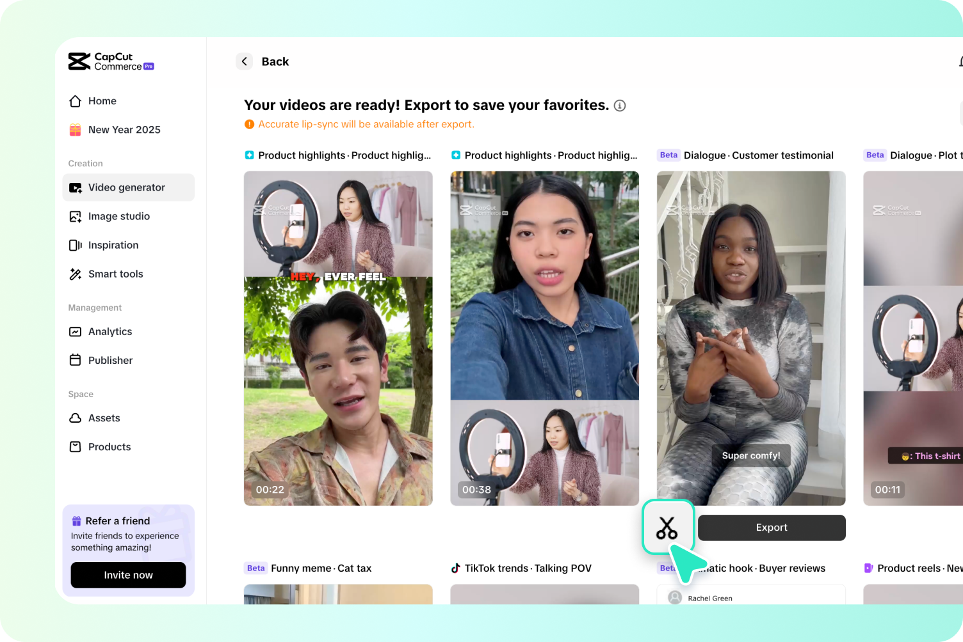The width and height of the screenshot is (963, 642).
Task: Open New Year 2025 gift icon
Action: click(75, 130)
